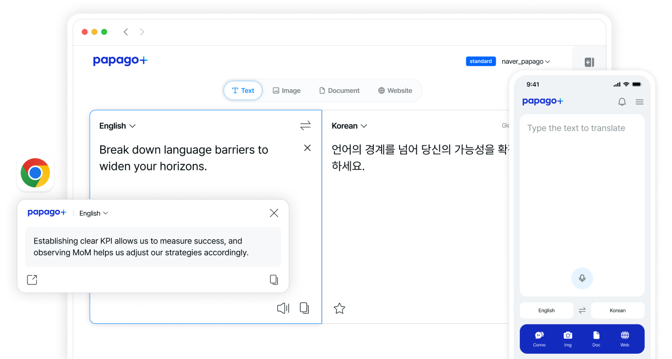
Task: Click the 'Establishing clear KPI' popup text
Action: (x=141, y=247)
